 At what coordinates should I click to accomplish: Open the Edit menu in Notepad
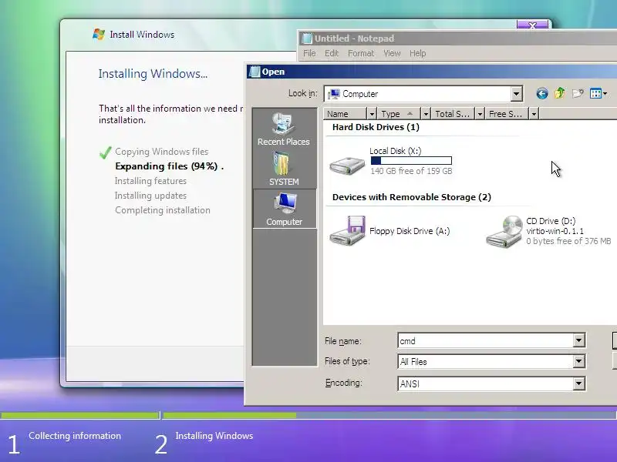pos(332,53)
